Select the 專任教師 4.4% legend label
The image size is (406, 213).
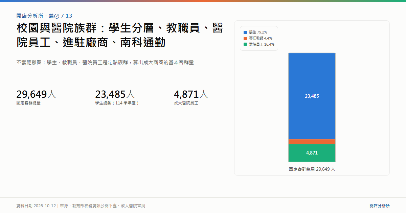(x=261, y=39)
